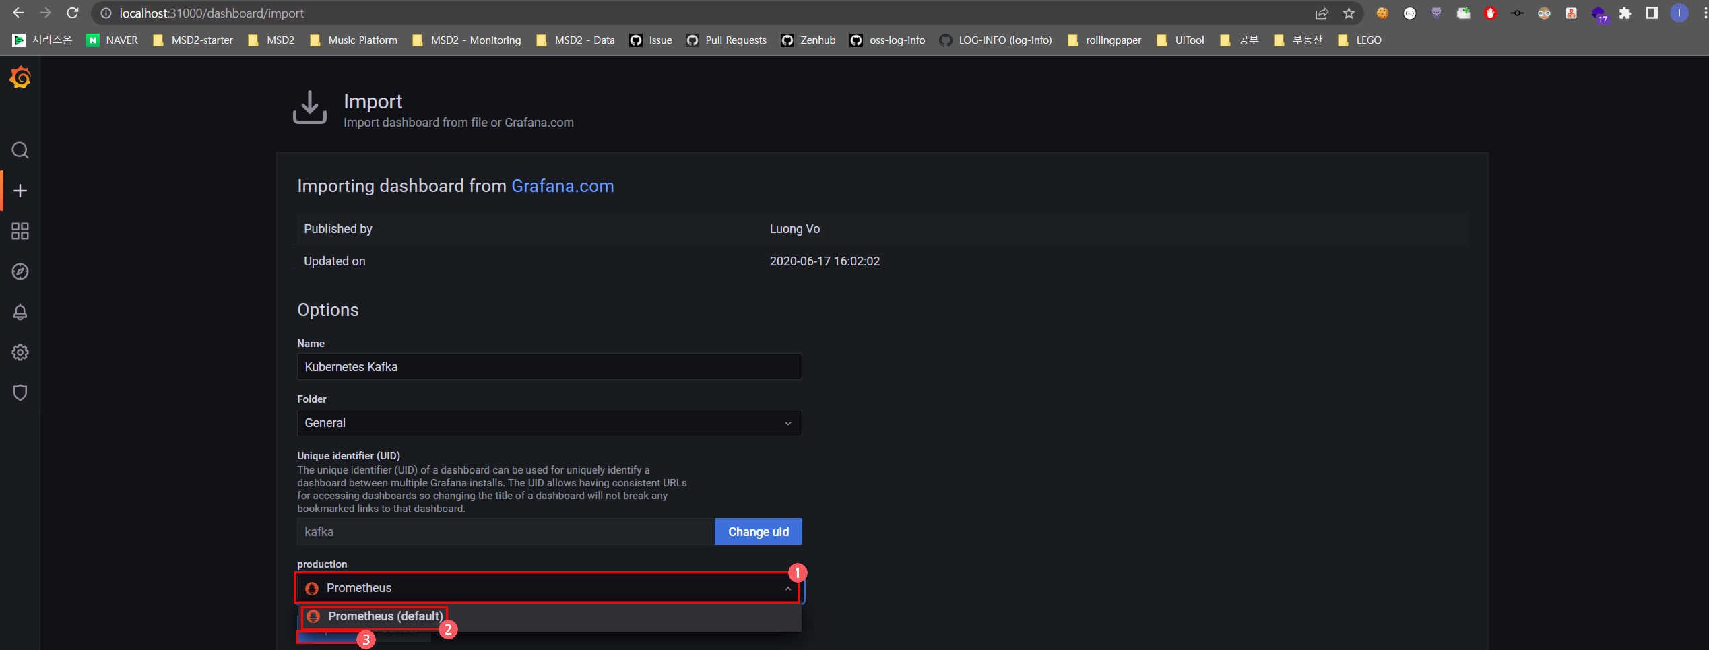The image size is (1709, 650).
Task: Open the Server Admin shield icon
Action: 20,393
